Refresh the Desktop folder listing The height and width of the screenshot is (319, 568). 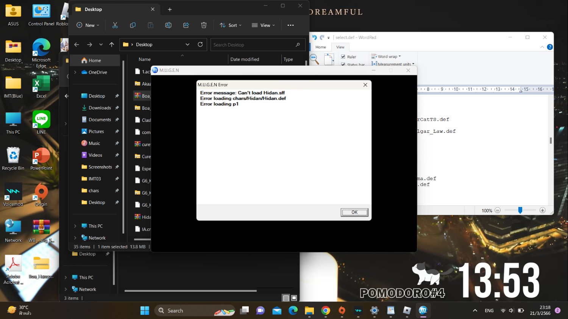point(200,45)
